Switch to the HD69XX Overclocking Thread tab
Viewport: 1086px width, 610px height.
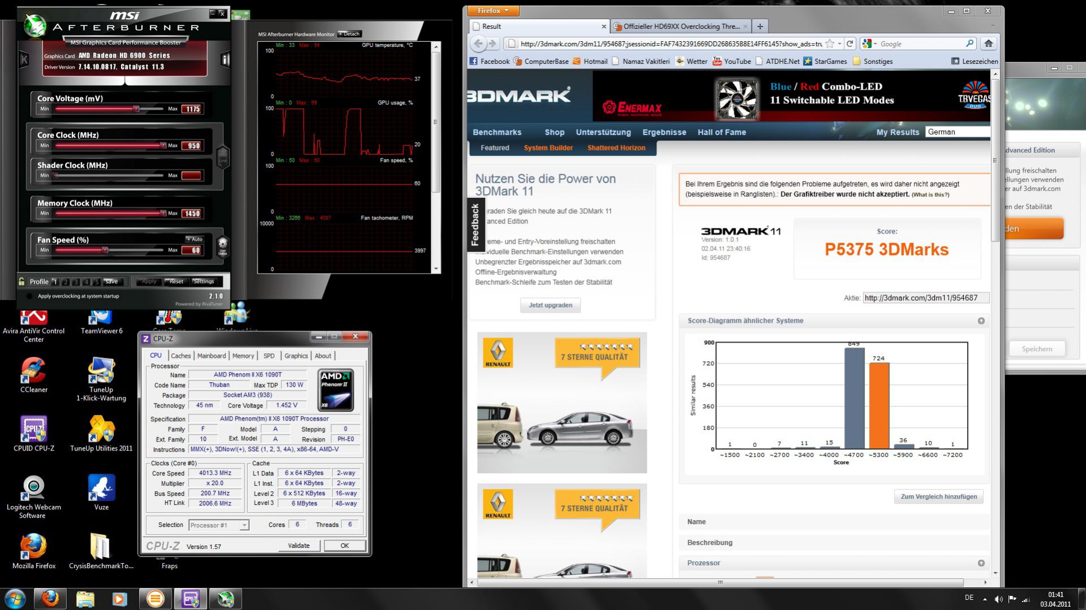point(681,26)
